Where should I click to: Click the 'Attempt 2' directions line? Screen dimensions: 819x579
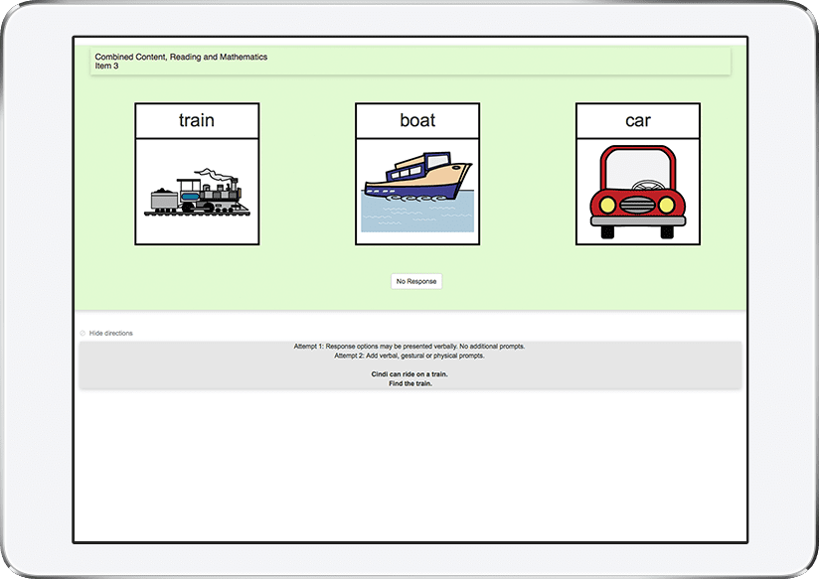tap(409, 356)
